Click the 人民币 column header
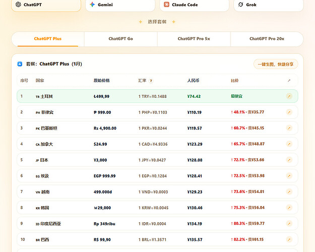The width and height of the screenshot is (315, 252). coord(193,81)
